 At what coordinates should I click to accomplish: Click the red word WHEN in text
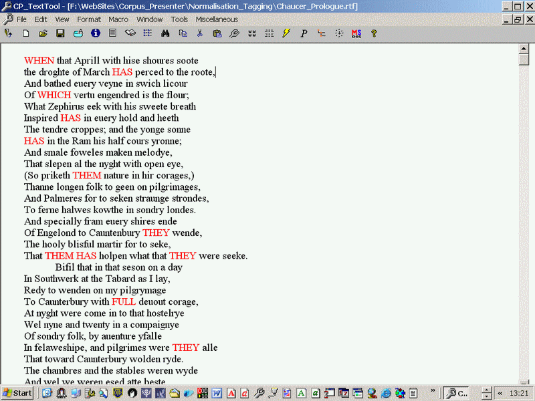[x=39, y=61]
